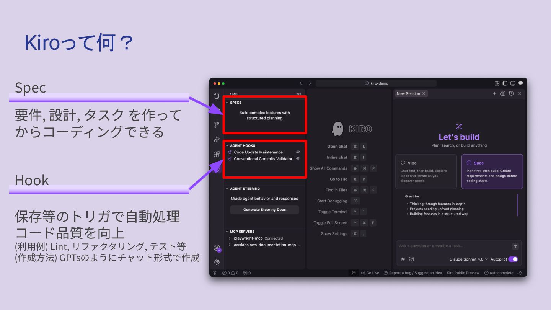Click 'Guide agent behavior and responses' text
This screenshot has width=551, height=310.
(x=264, y=199)
